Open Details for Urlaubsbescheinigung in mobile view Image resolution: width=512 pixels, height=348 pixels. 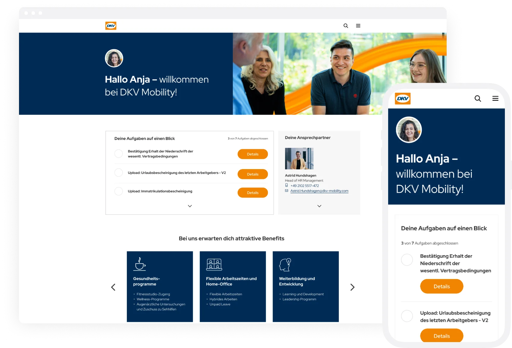tap(442, 336)
